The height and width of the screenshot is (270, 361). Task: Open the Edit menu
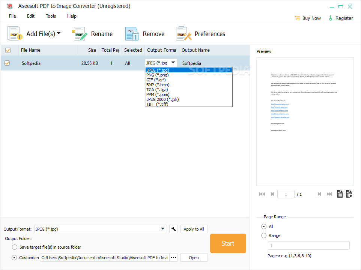(31, 16)
